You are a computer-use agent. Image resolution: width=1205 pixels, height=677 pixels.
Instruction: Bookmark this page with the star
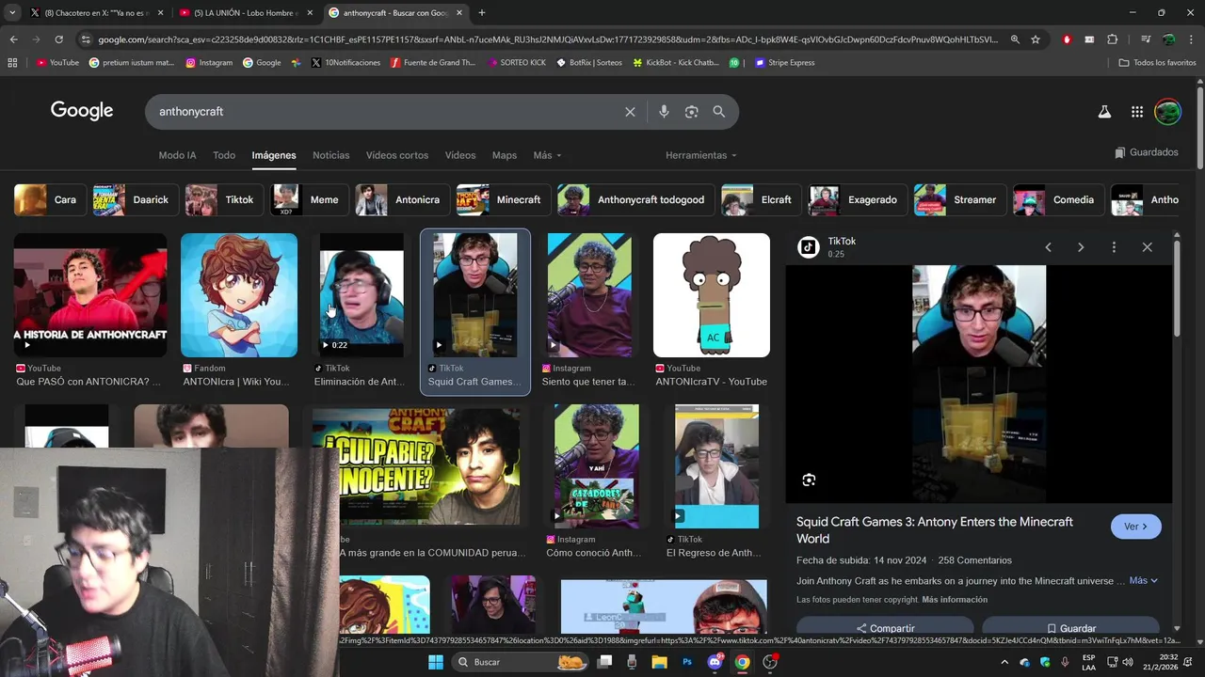pos(1036,39)
